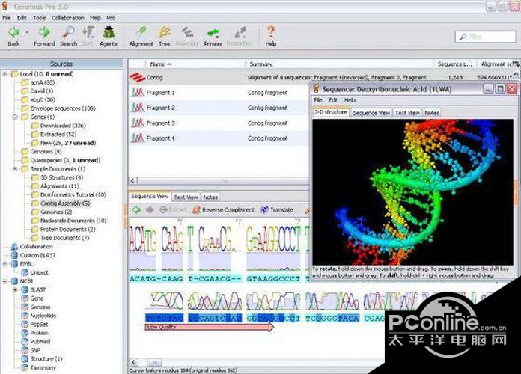The image size is (521, 374).
Task: Collapse the Sample Documents folder
Action: (16, 169)
